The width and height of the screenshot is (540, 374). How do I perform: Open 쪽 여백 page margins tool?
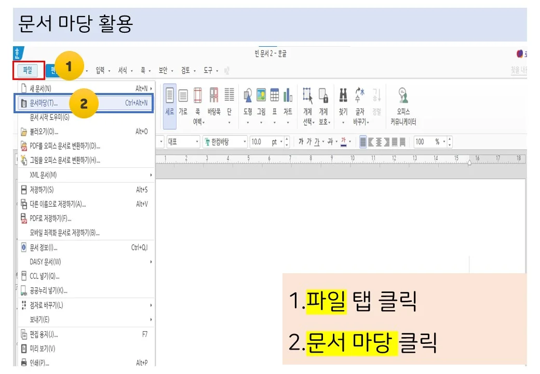click(198, 105)
